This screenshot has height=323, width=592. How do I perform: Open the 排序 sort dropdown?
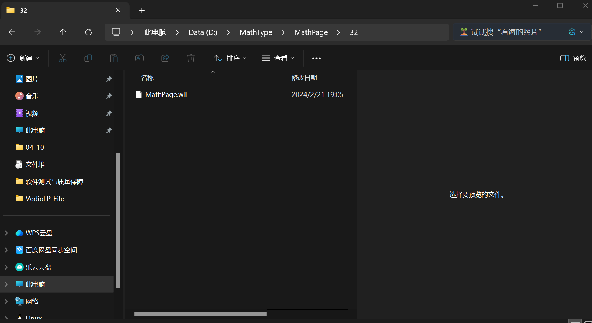coord(230,58)
